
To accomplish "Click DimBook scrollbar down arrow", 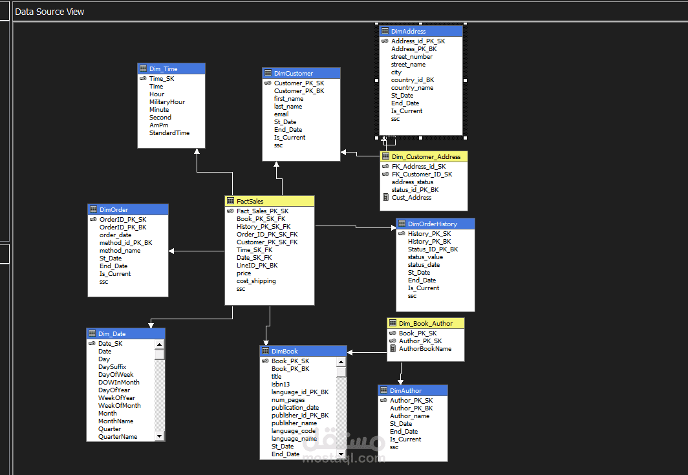I will pos(341,454).
